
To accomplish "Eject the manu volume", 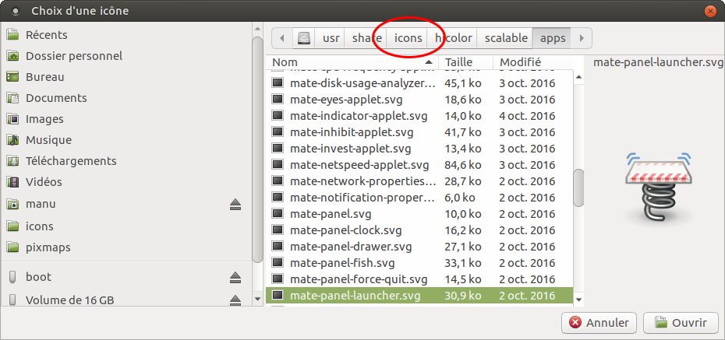I will tap(235, 204).
